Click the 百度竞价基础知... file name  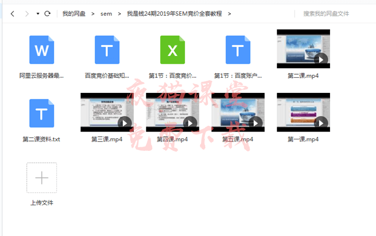click(x=107, y=76)
